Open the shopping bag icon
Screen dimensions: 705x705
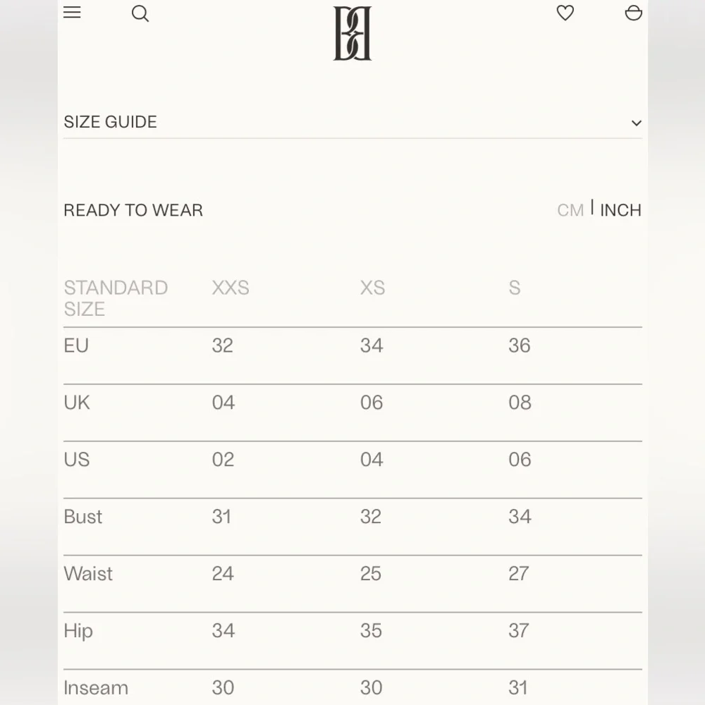(633, 13)
